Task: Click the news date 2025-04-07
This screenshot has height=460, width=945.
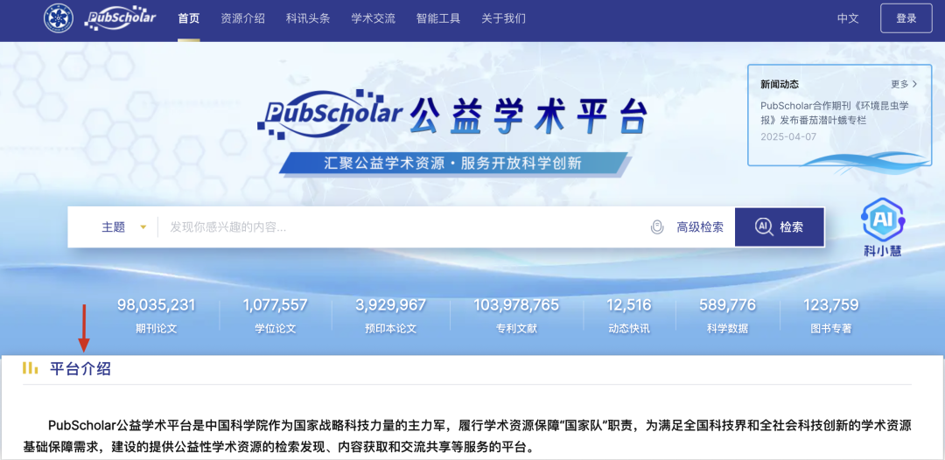Action: [788, 136]
